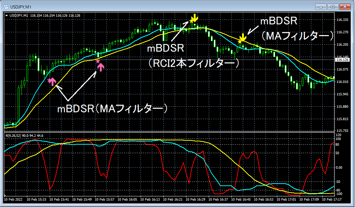The height and width of the screenshot is (207, 355).
Task: Click the chart shift marker at indicator bottom-left
Action: click(x=5, y=195)
